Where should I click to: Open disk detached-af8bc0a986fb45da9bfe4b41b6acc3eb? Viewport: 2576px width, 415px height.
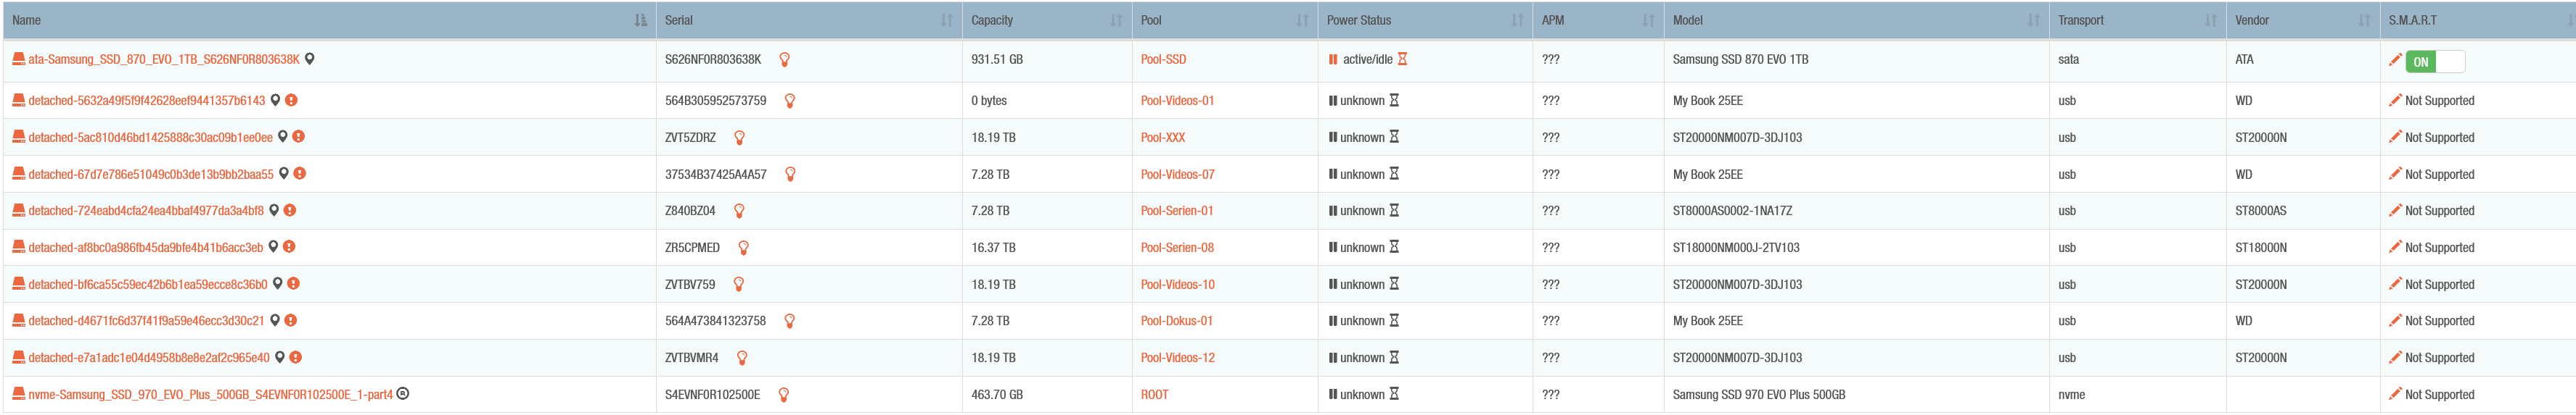pyautogui.click(x=146, y=248)
